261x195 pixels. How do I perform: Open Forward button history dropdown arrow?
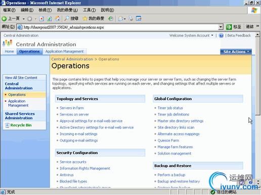tap(35, 19)
